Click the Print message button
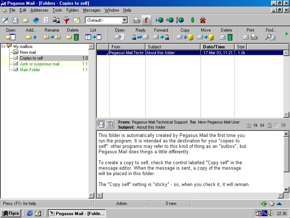The image size is (290, 218). [250, 34]
